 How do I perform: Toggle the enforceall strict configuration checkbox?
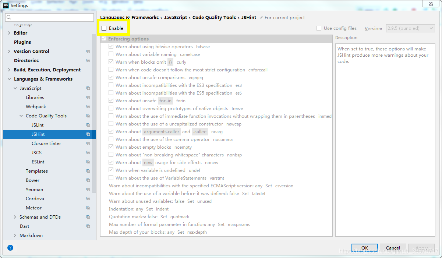tap(111, 70)
